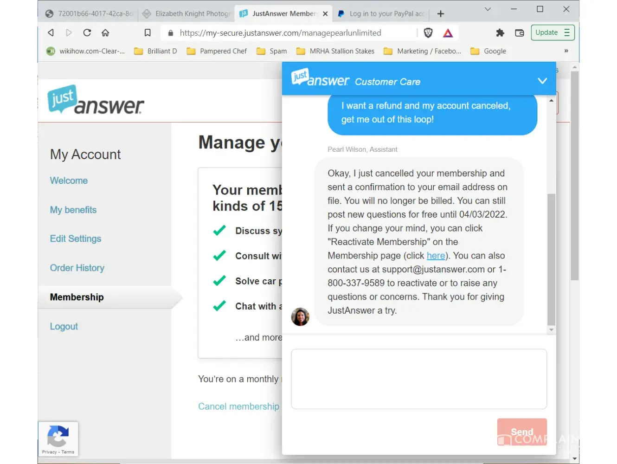
Task: Open the extensions puzzle piece icon
Action: [x=500, y=32]
